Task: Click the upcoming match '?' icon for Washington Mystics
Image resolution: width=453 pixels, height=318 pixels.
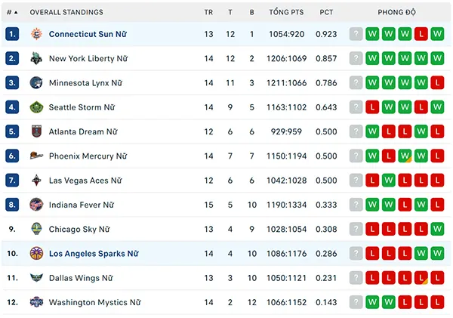Action: tap(356, 302)
